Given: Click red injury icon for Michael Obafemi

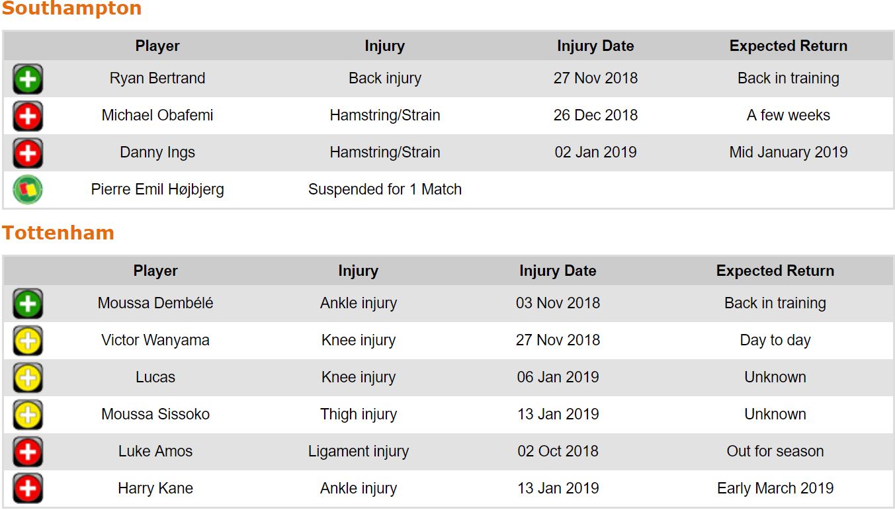Looking at the screenshot, I should click(x=28, y=116).
